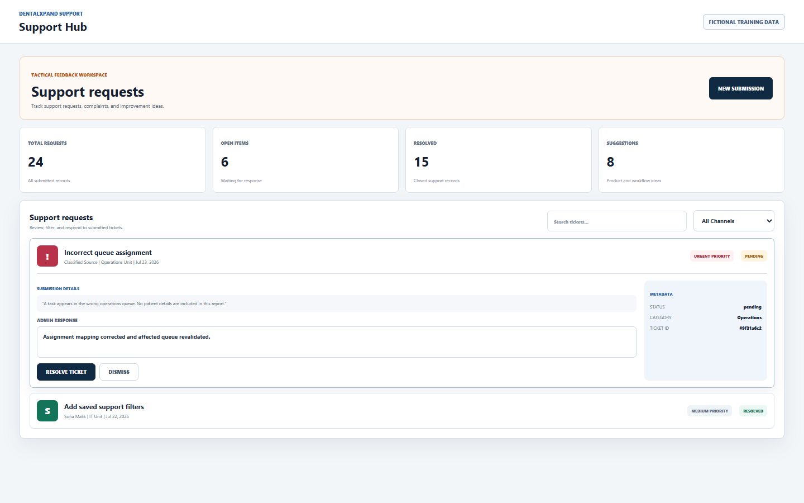Viewport: 804px width, 503px height.
Task: Collapse the Incorrect queue assignment ticket header
Action: tap(402, 256)
